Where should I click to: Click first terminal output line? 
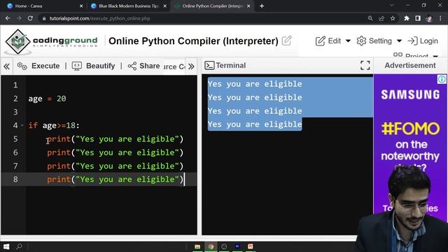(x=255, y=84)
